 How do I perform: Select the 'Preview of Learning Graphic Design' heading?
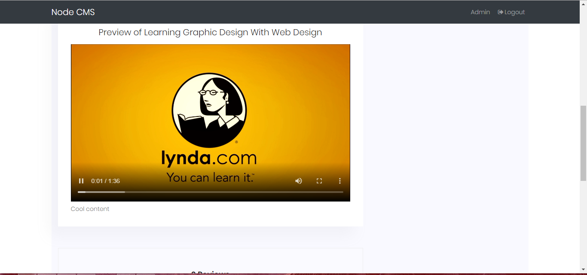coord(210,32)
